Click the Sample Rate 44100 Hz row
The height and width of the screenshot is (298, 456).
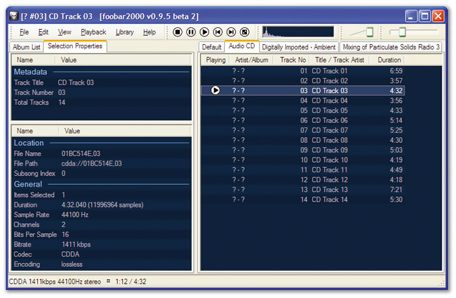(101, 215)
